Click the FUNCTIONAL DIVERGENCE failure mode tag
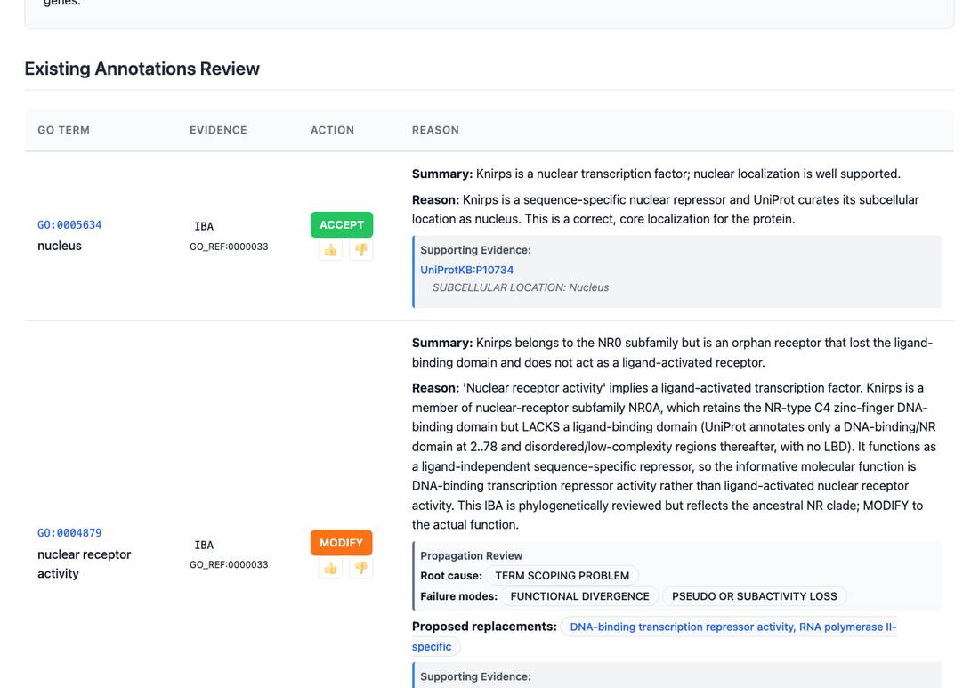 click(579, 596)
